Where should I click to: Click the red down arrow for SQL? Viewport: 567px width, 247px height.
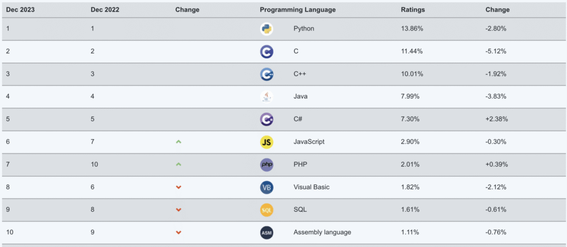(178, 210)
